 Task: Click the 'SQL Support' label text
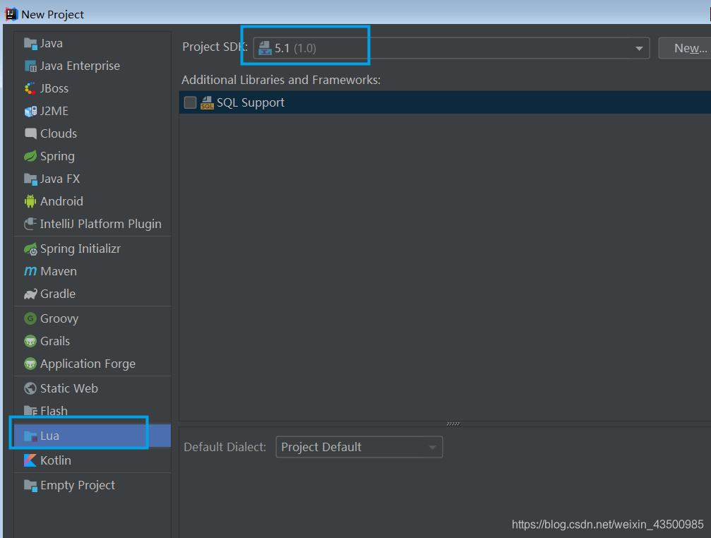point(251,103)
